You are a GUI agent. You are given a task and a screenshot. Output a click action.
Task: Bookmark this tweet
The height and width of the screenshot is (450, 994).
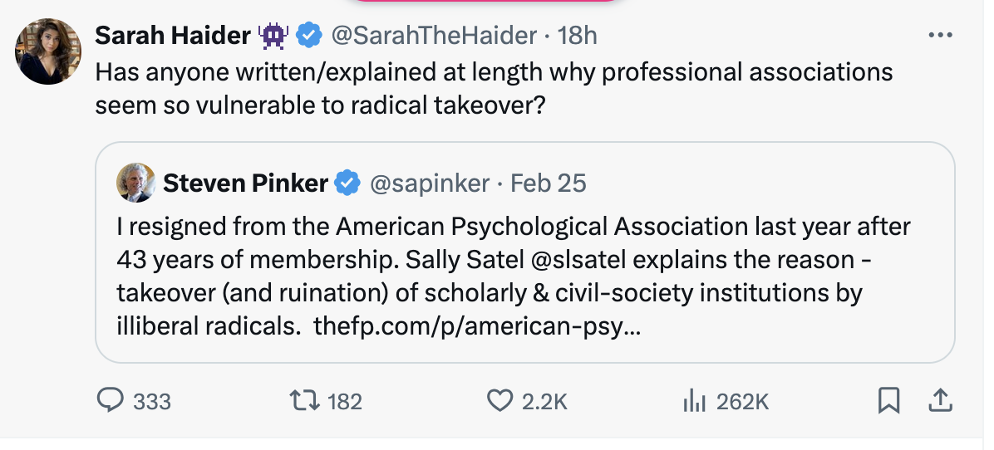tap(888, 401)
